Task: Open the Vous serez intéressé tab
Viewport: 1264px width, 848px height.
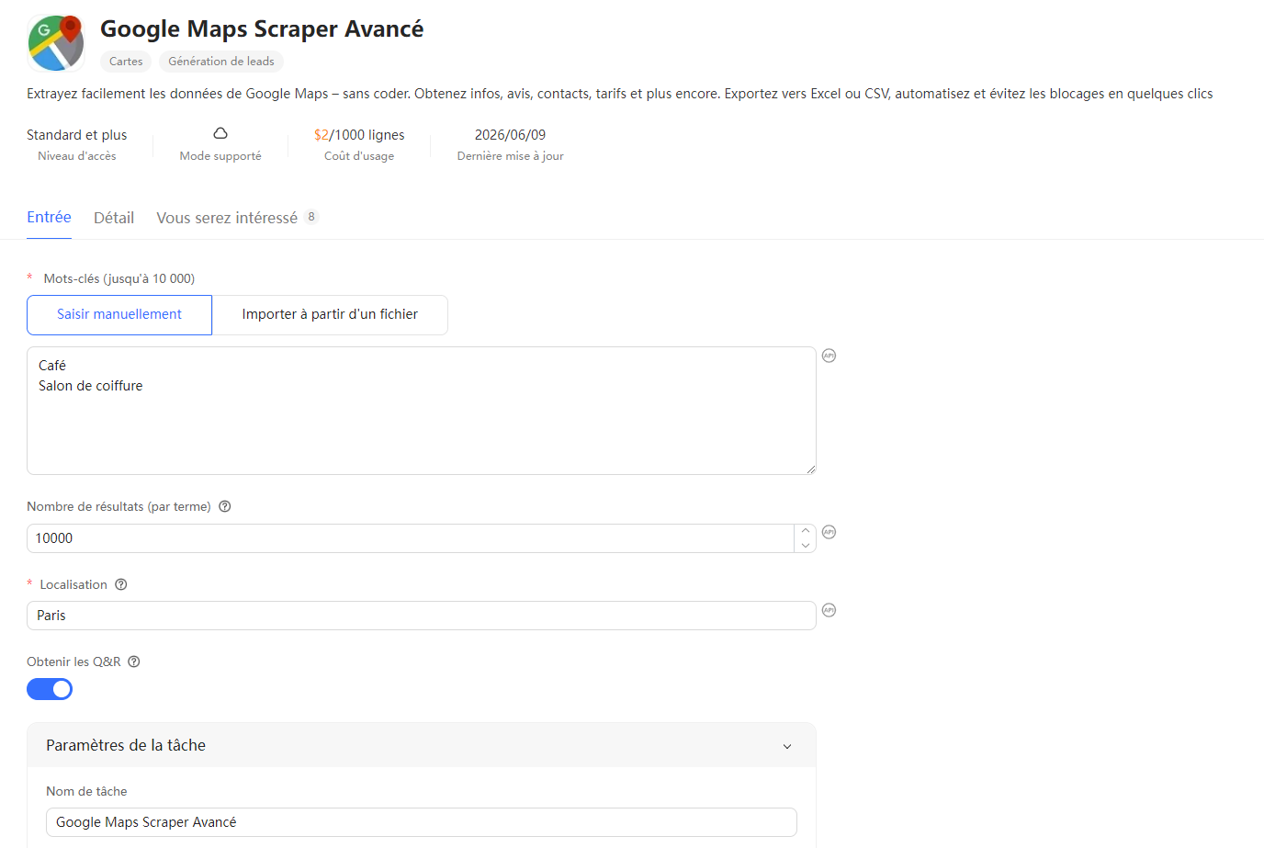Action: (x=227, y=218)
